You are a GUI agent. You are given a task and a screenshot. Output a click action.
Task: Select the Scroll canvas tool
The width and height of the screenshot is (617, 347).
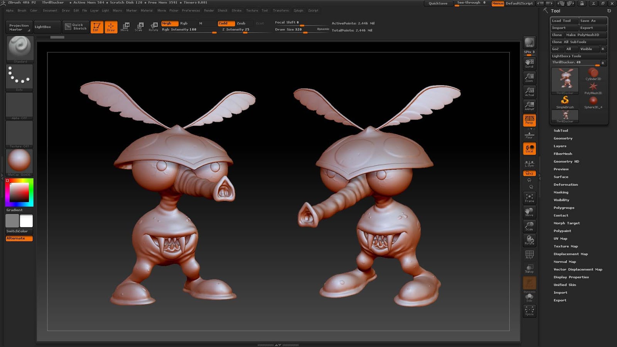click(x=529, y=63)
